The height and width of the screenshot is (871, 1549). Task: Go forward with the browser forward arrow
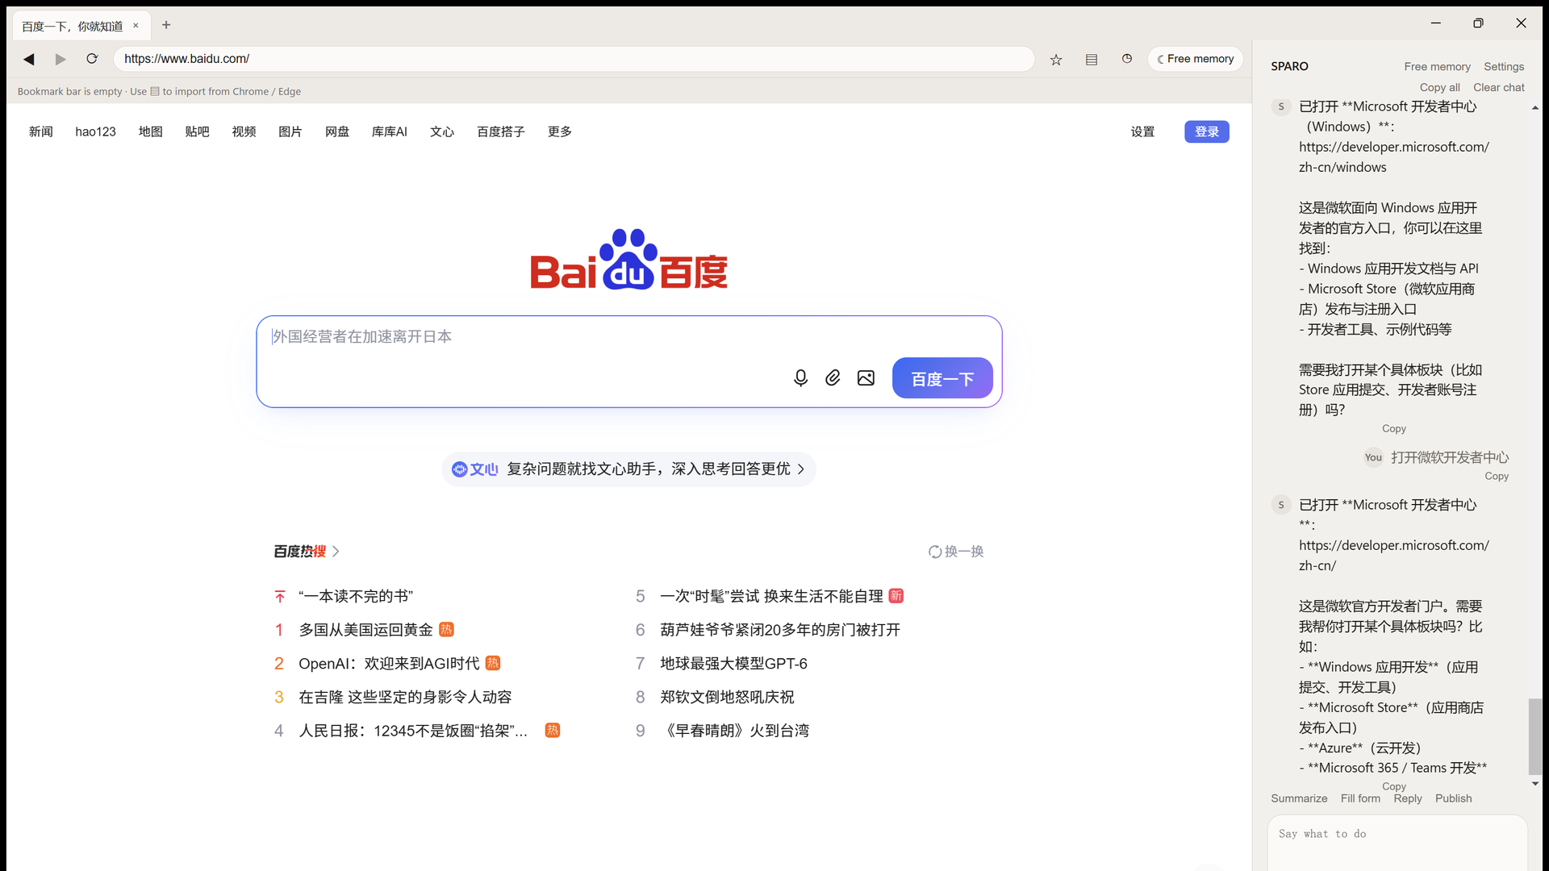[x=61, y=59]
